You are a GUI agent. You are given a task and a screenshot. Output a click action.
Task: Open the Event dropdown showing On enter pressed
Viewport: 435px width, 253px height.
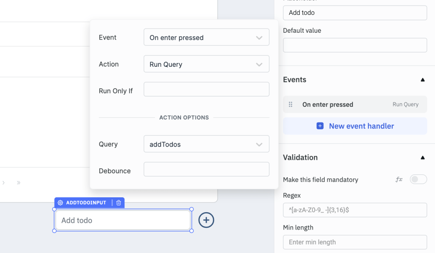(206, 37)
